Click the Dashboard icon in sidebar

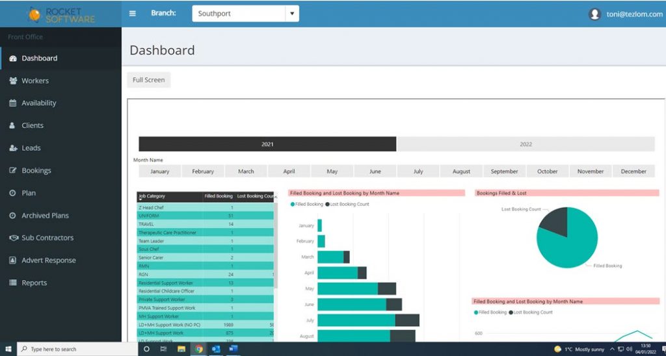tap(13, 58)
